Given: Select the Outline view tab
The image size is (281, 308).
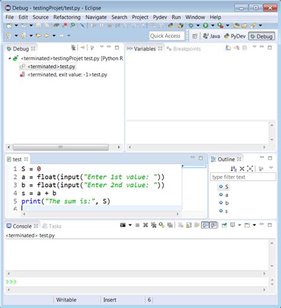Looking at the screenshot, I should 226,159.
